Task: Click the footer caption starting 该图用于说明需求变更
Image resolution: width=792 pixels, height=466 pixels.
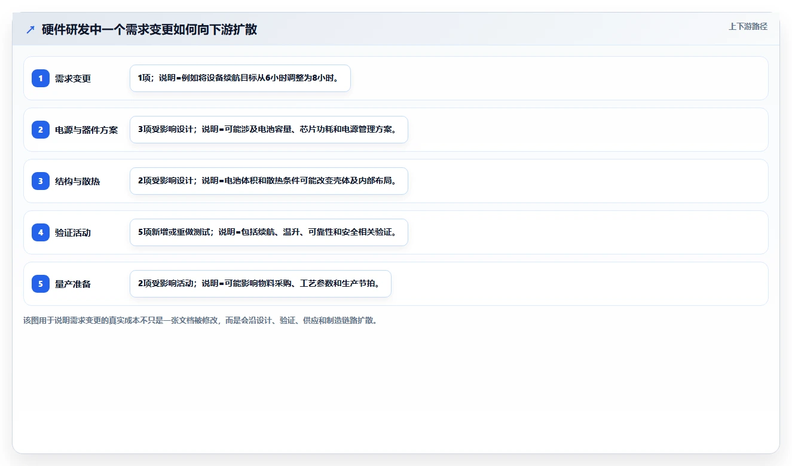Action: click(200, 320)
